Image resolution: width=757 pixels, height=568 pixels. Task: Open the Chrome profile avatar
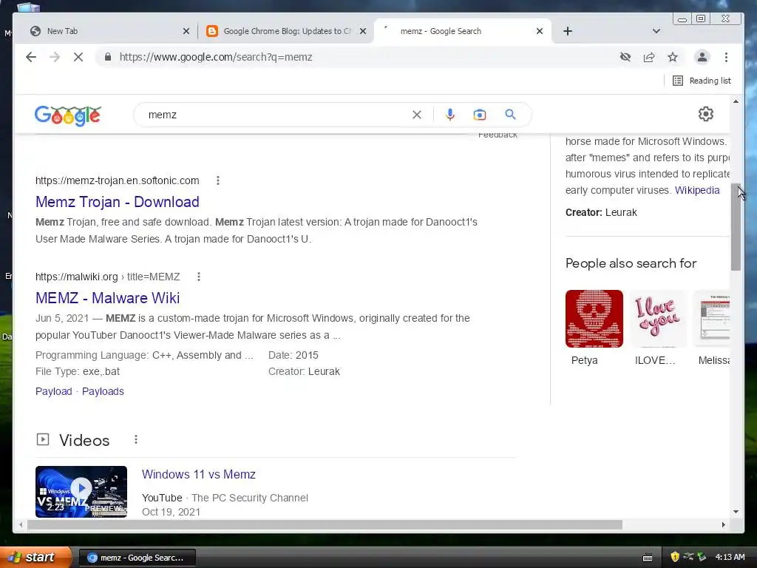[702, 57]
